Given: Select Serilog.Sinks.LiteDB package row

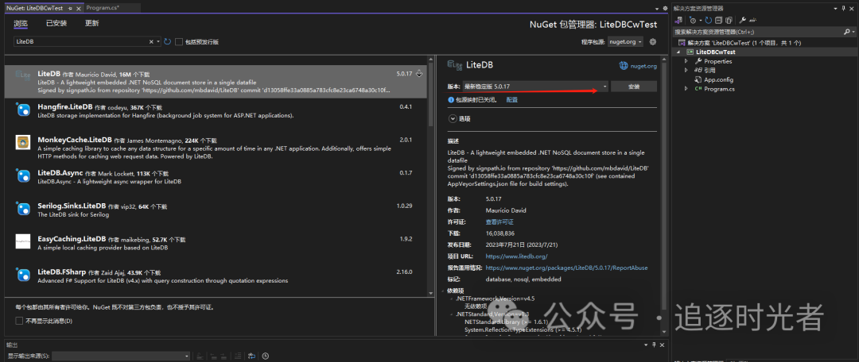Looking at the screenshot, I should 216,210.
